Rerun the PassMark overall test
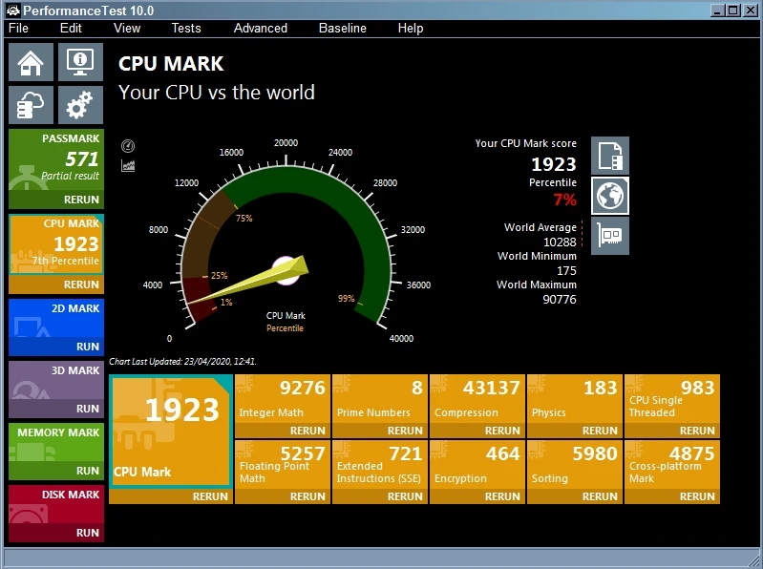This screenshot has height=569, width=763. click(56, 200)
